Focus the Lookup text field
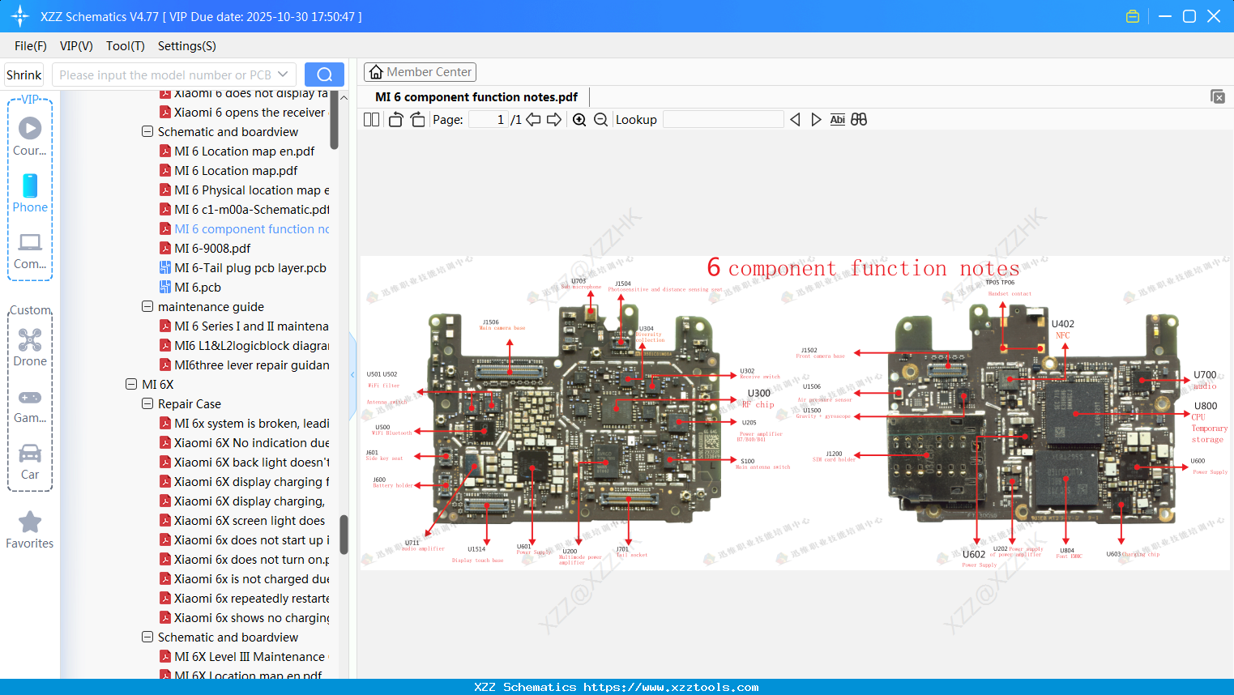Screen dimensions: 1234x695 click(724, 120)
